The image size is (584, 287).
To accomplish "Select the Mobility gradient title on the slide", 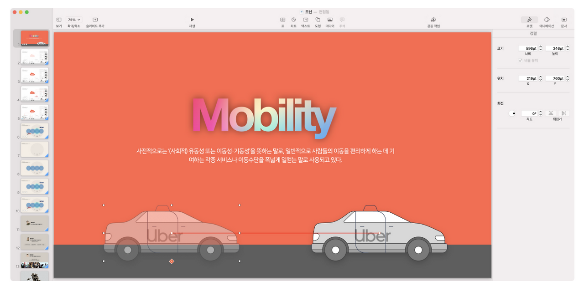I will point(265,118).
